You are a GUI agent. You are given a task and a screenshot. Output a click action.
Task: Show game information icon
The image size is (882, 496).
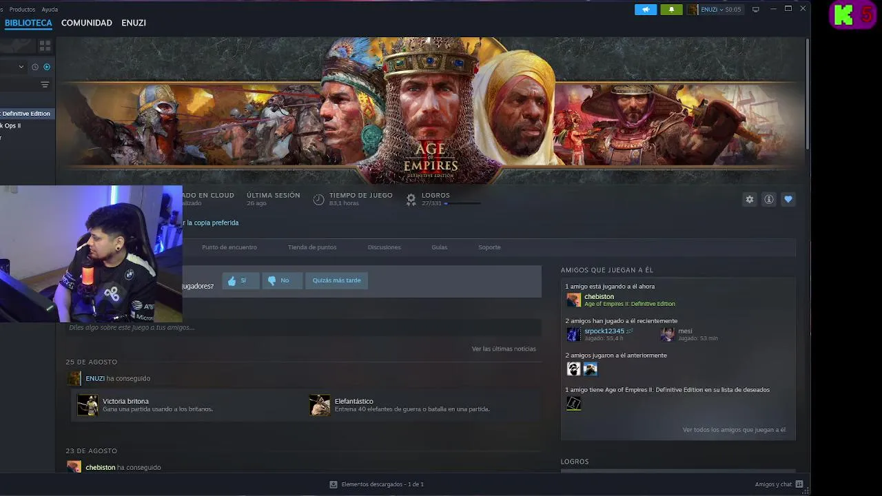click(x=769, y=199)
